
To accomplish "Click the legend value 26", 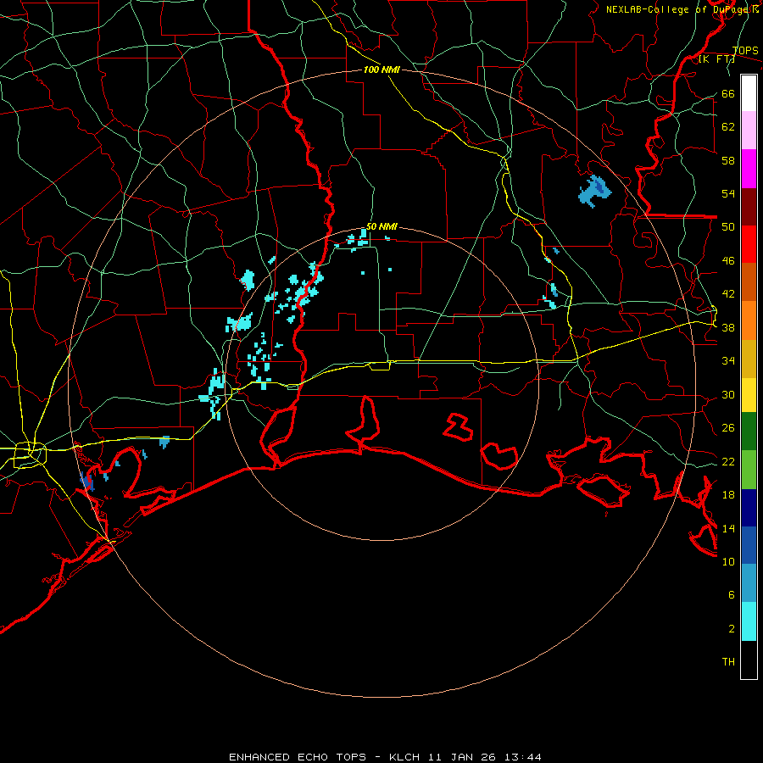I will pyautogui.click(x=728, y=428).
